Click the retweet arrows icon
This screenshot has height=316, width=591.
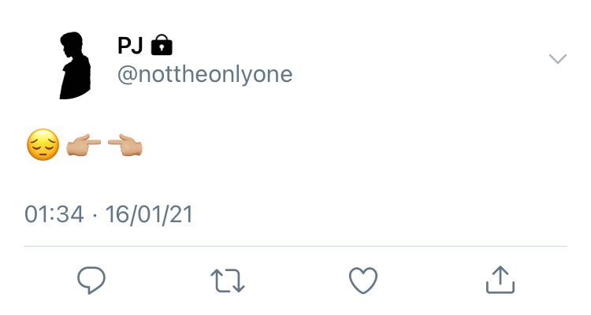(228, 281)
